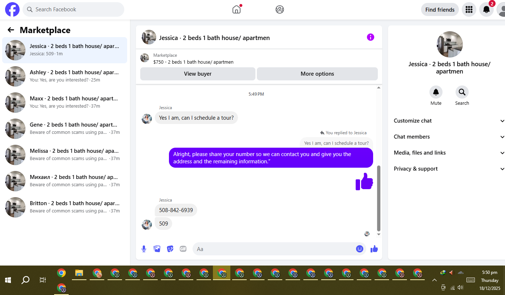
Task: Open Task View on the taskbar
Action: pos(43,280)
